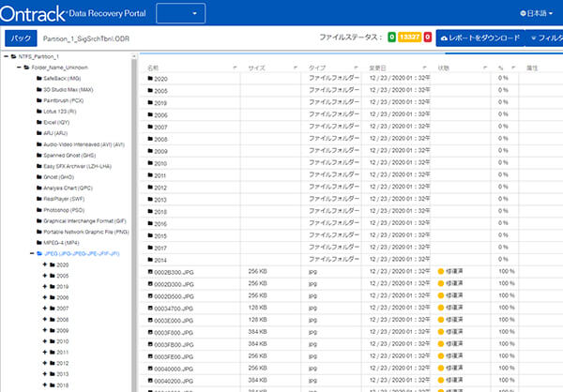Select Excel (IQY) folder in tree
Image resolution: width=563 pixels, height=392 pixels.
[53, 123]
